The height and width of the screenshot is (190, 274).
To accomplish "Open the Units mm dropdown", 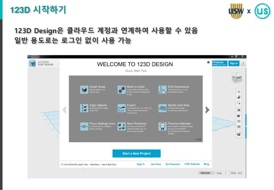I will tap(236, 173).
